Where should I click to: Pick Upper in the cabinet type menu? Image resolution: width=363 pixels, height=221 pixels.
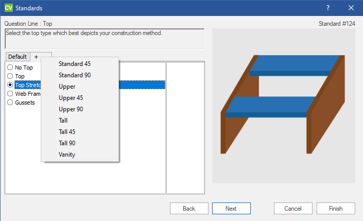pos(67,87)
